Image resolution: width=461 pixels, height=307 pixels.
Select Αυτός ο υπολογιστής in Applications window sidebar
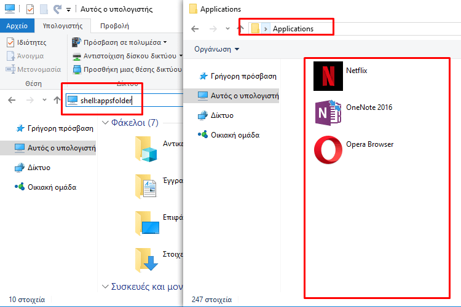coord(231,96)
